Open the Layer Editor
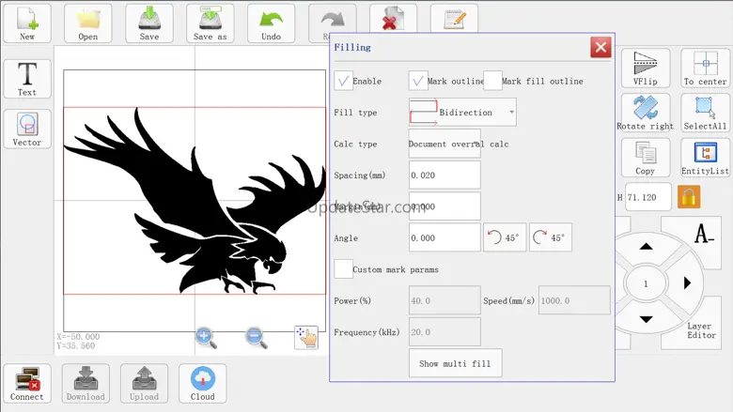Screen dimensions: 733x412 pos(701,330)
